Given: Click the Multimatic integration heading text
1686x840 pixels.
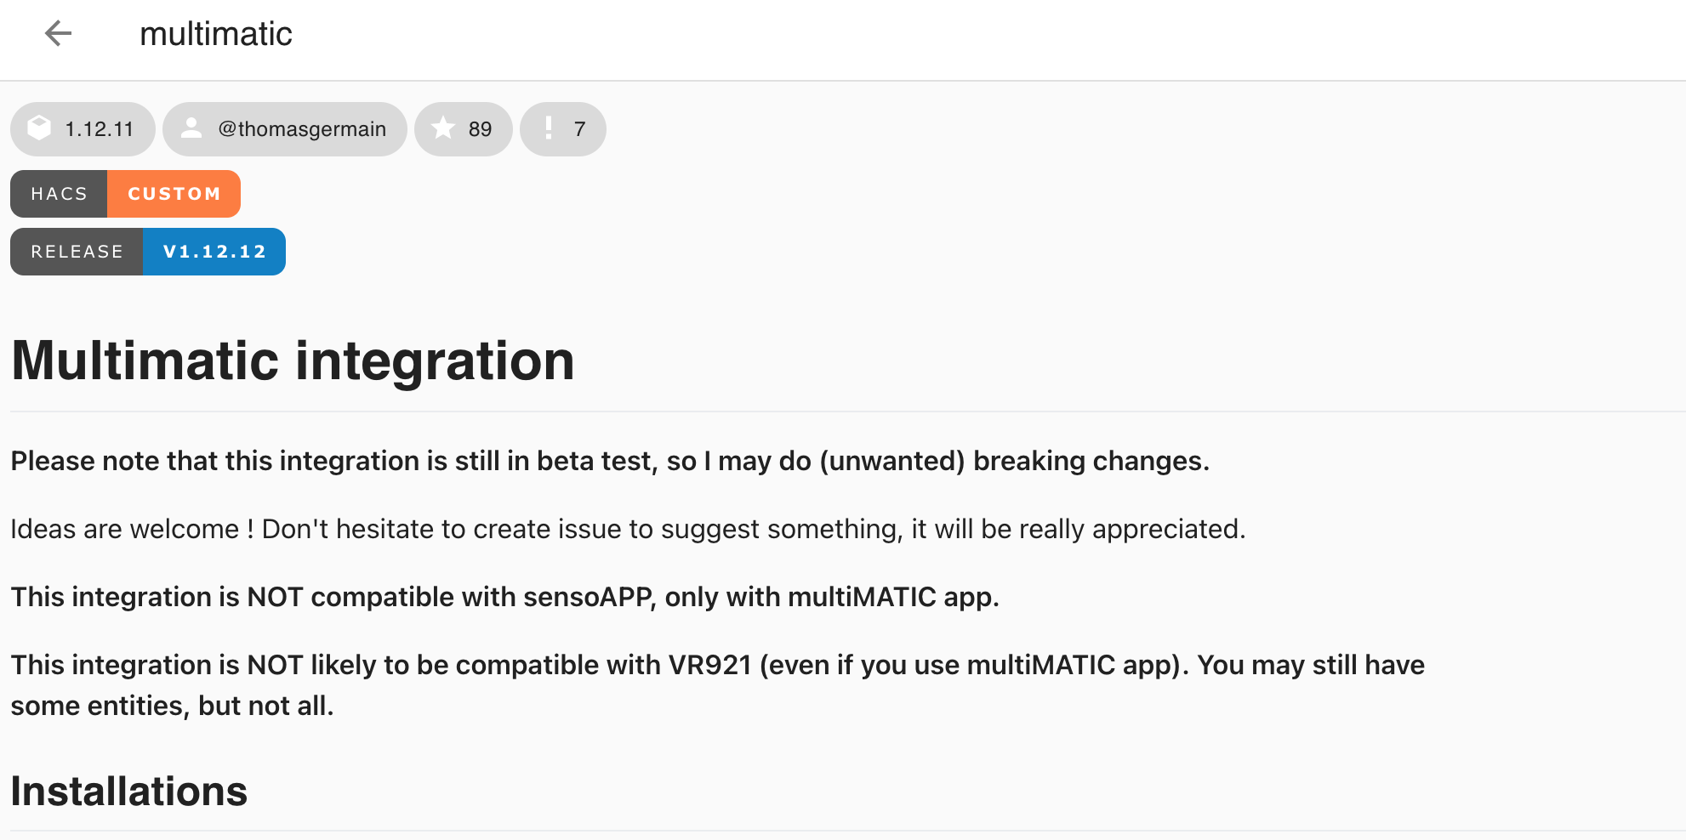Looking at the screenshot, I should (x=292, y=360).
